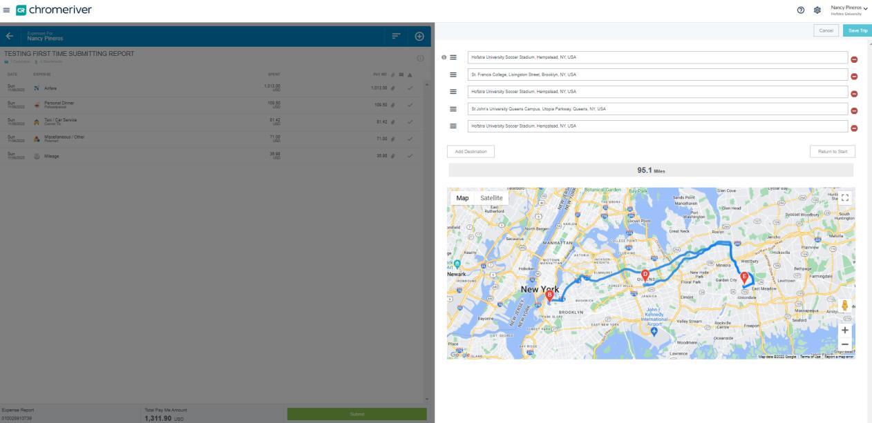Click the expense list scroll-down arrow
The width and height of the screenshot is (872, 423).
point(426,399)
